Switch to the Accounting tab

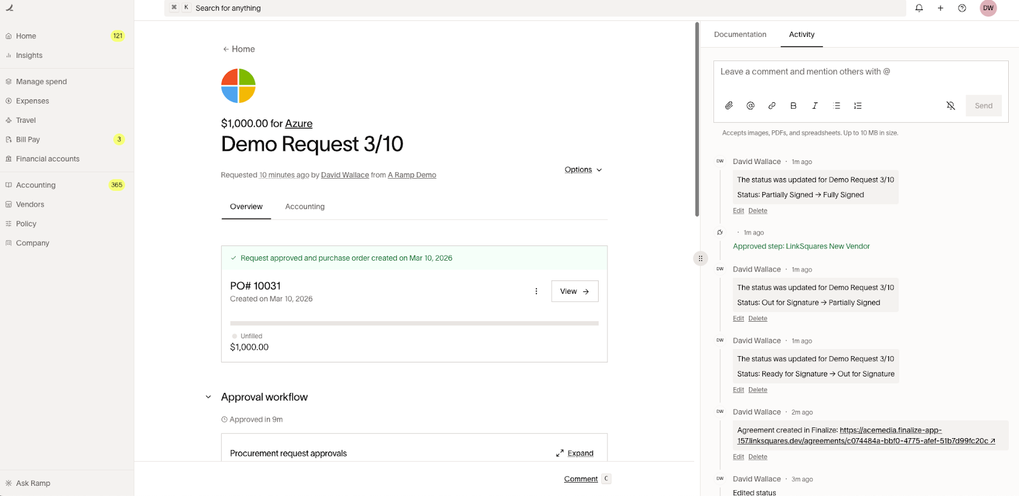point(304,207)
